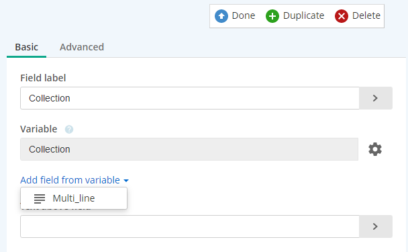408x252 pixels.
Task: Click the lines icon beside Multi_line
Action: (x=40, y=199)
